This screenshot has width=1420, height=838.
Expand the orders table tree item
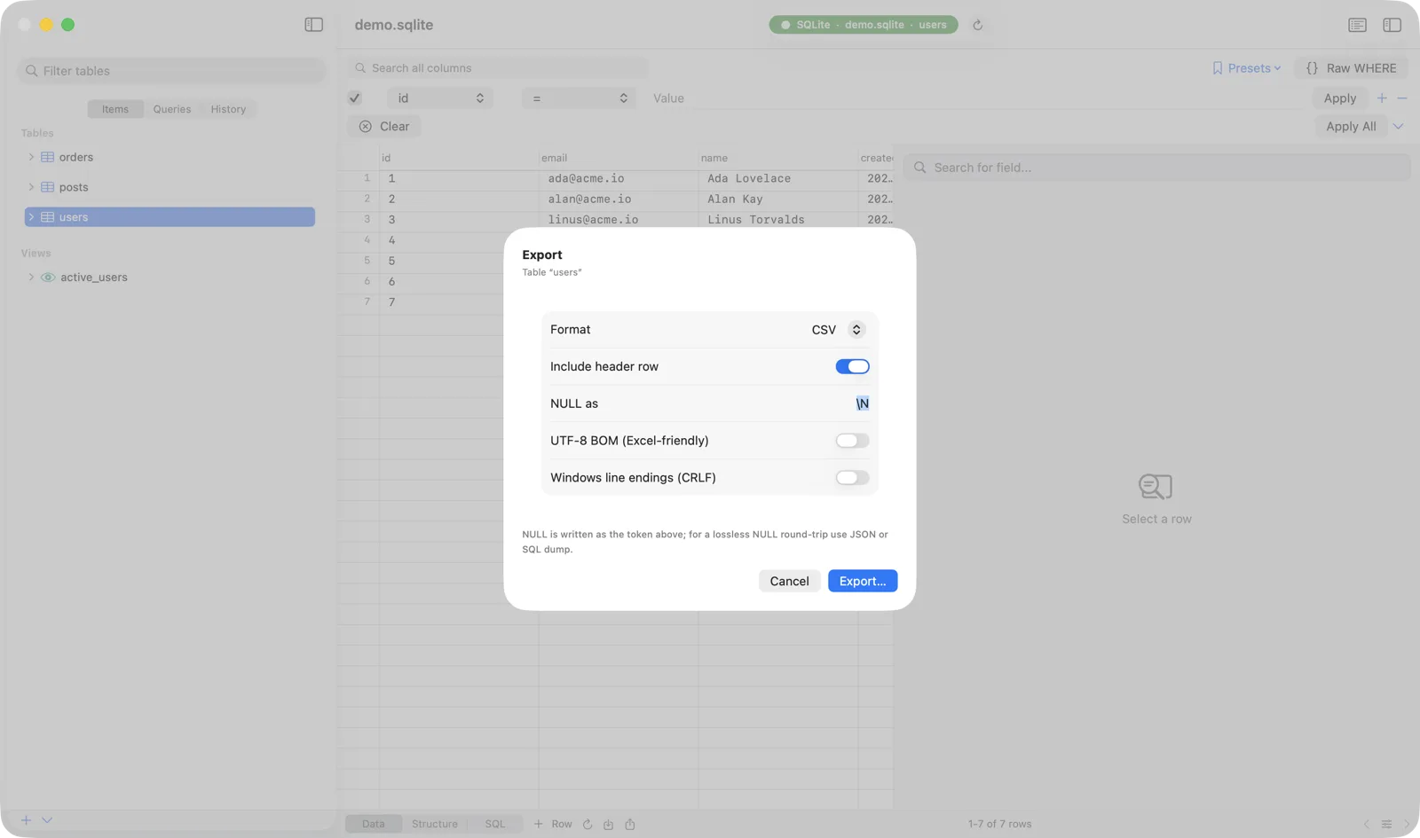click(31, 157)
